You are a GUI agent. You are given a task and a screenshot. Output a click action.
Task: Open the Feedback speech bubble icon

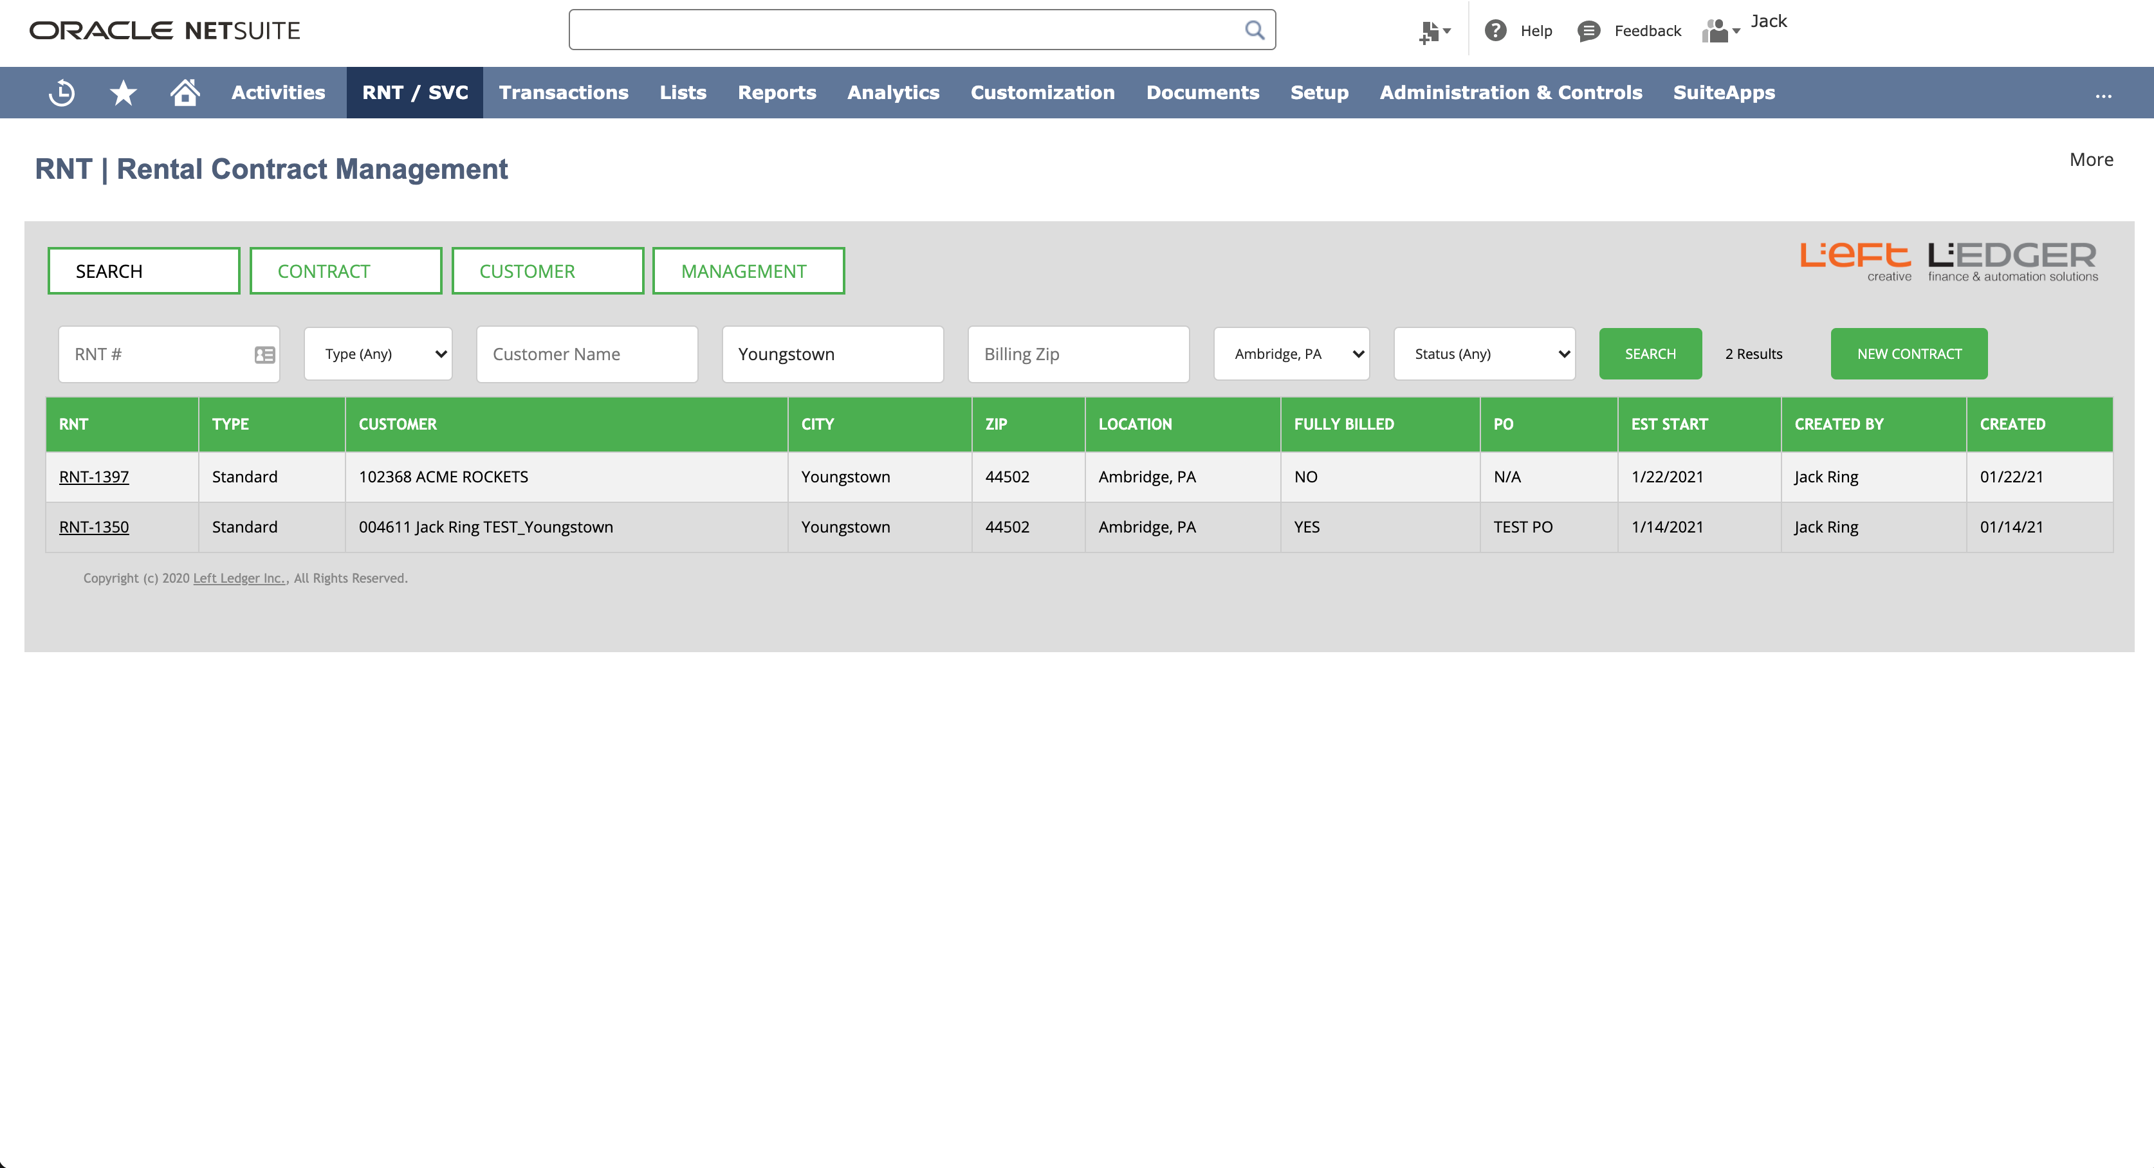[x=1588, y=31]
